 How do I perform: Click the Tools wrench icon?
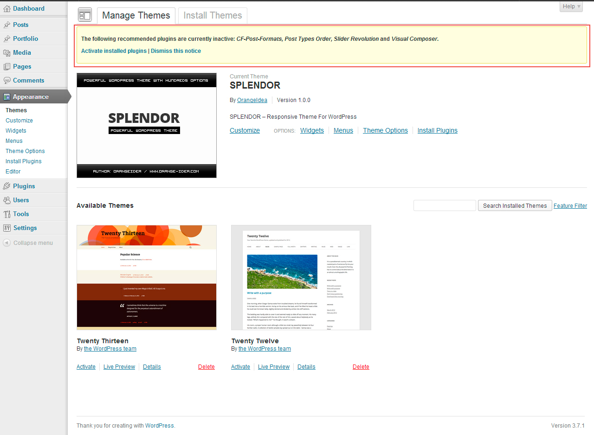[x=7, y=214]
